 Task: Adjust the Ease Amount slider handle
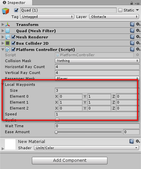click(56, 132)
